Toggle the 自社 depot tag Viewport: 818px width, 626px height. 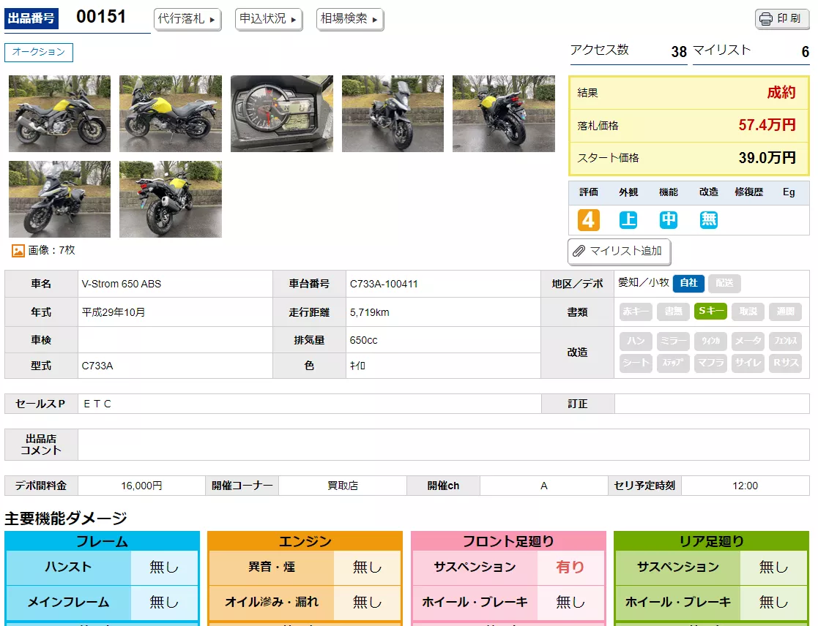[x=688, y=283]
